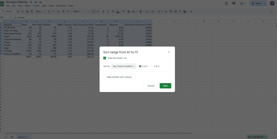Increase decimal places icon
Viewport: 277px width, 139px height.
[63, 11]
